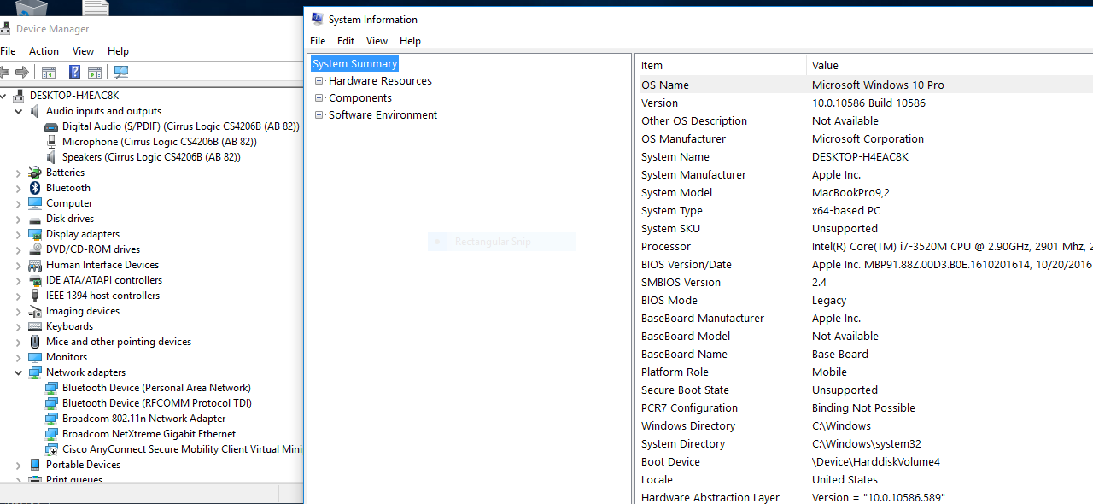Screen dimensions: 1093x504
Task: Open the Action menu in Device Manager
Action: point(44,51)
